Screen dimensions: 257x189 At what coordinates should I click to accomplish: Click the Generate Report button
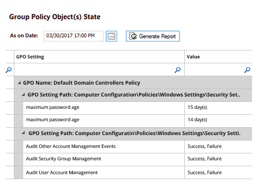(x=153, y=36)
